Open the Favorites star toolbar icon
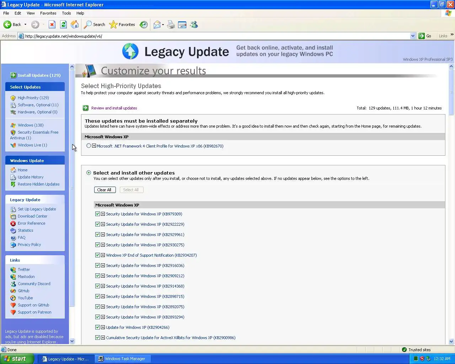 point(113,25)
